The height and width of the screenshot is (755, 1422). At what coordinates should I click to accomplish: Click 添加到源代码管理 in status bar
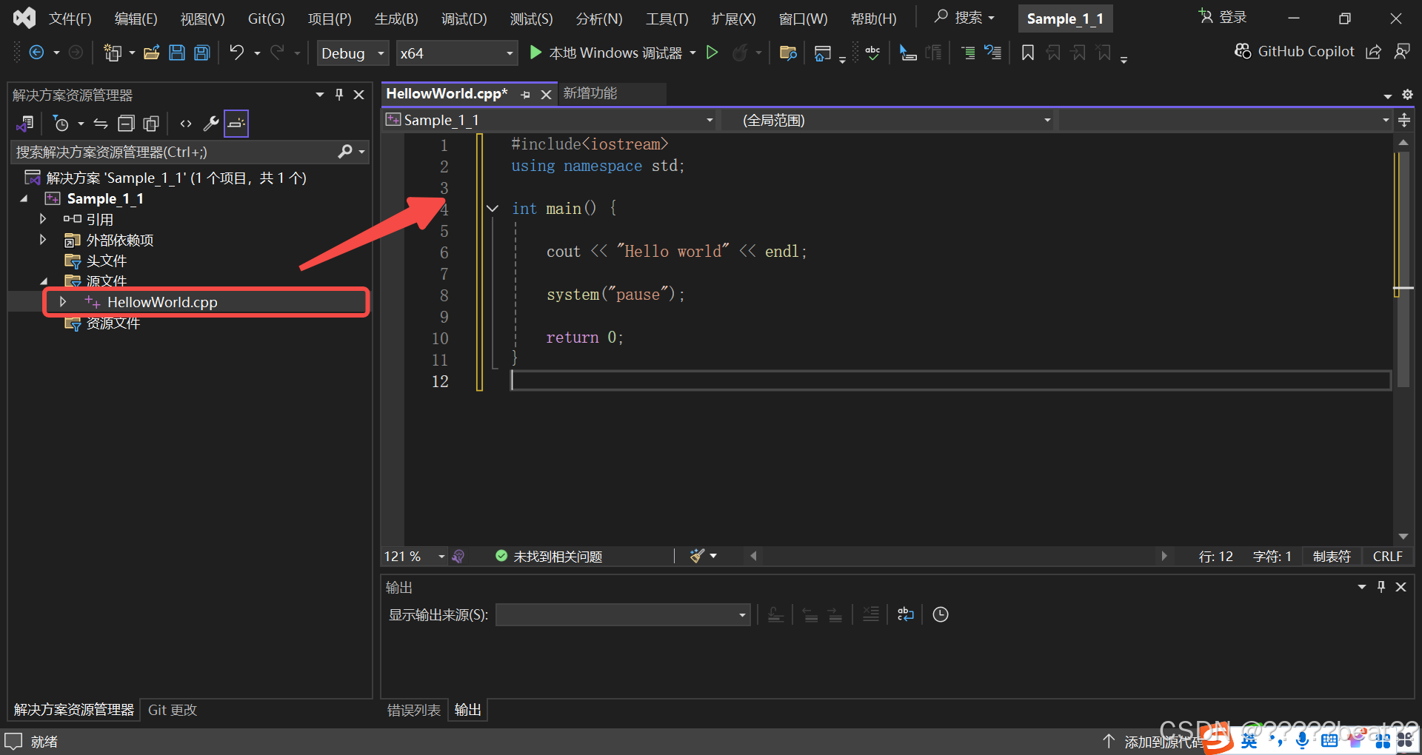click(x=1152, y=741)
